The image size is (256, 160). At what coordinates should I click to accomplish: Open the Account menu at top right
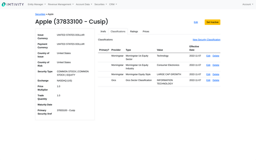247,4
